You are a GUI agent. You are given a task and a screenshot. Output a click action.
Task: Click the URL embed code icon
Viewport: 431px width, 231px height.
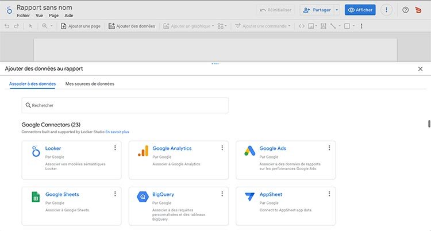pos(302,26)
